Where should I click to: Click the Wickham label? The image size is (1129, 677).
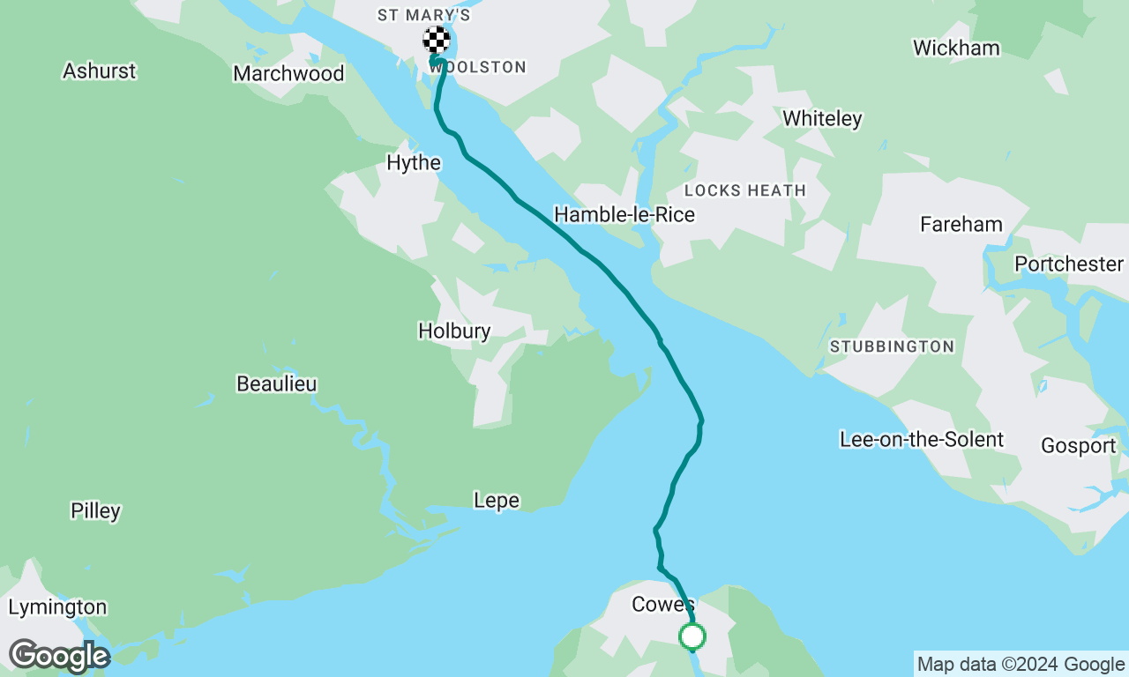pyautogui.click(x=956, y=48)
